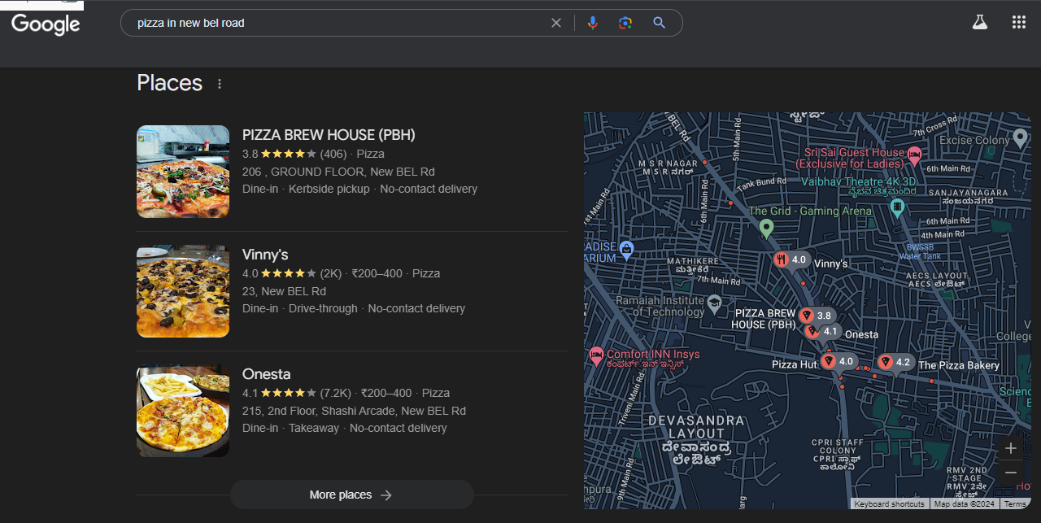
Task: Click 'Dine-in · Kerbside pickup' service line
Action: 359,189
